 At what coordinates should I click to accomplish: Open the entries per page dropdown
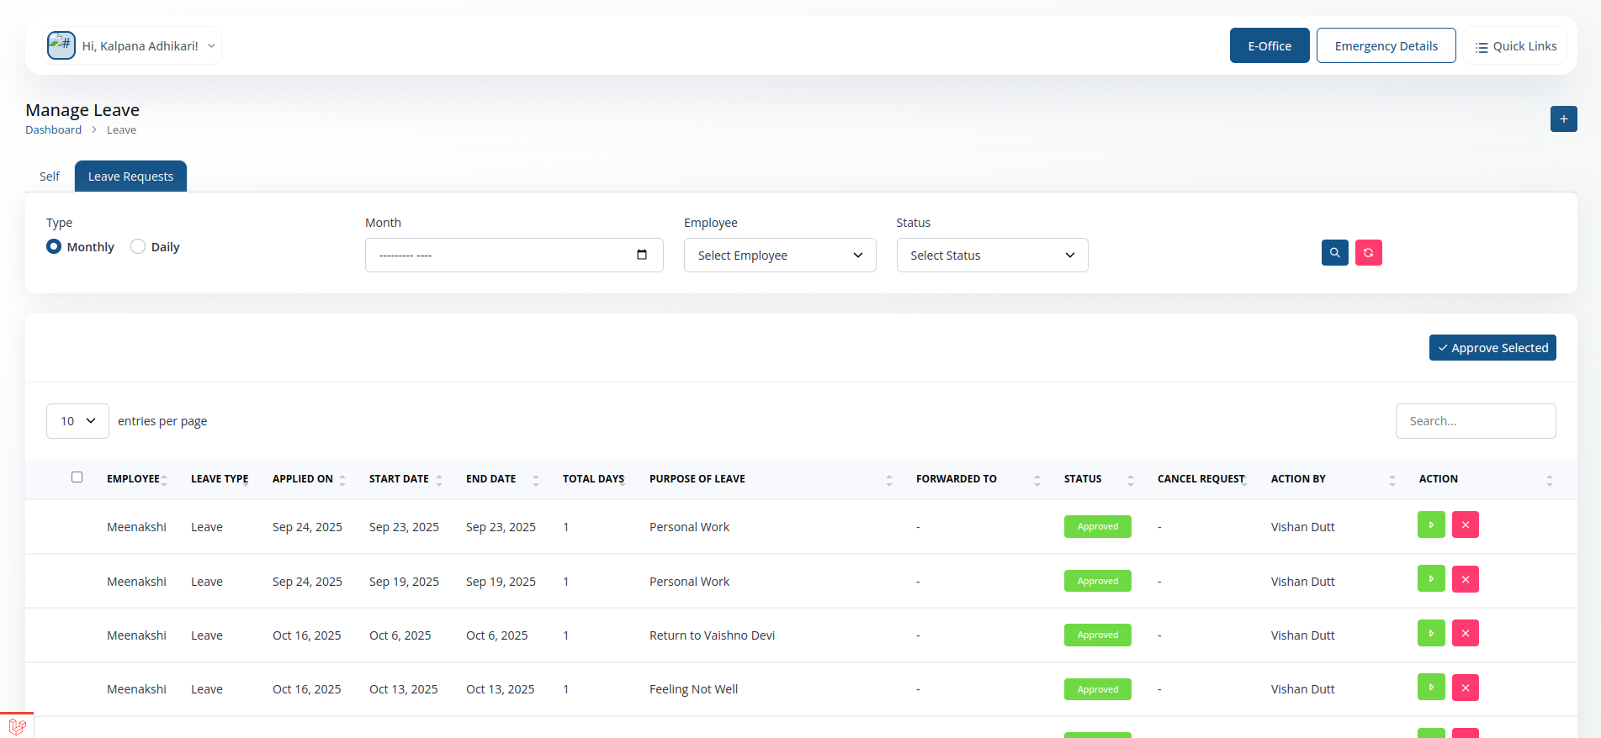[77, 421]
